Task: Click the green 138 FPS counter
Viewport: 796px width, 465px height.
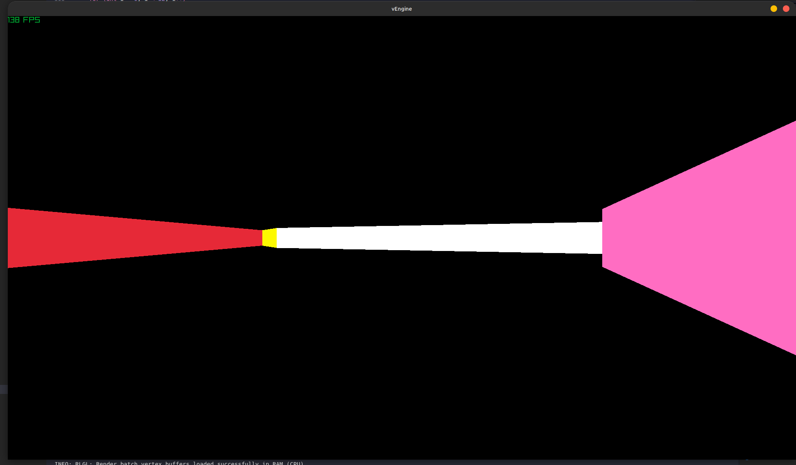Action: pos(24,20)
